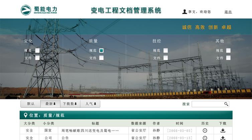Check the 安全 文件 checkbox
Image resolution: width=252 pixels, height=140 pixels.
(x=37, y=58)
